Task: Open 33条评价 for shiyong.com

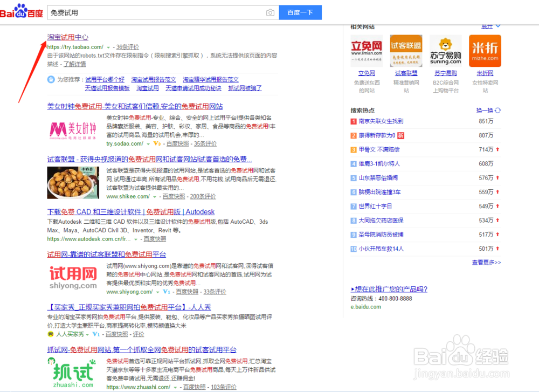Action: click(215, 292)
